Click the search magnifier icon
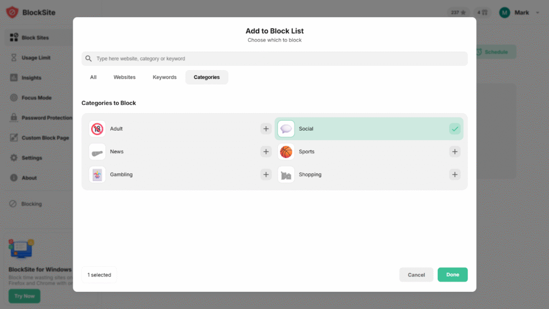549x309 pixels. click(88, 59)
